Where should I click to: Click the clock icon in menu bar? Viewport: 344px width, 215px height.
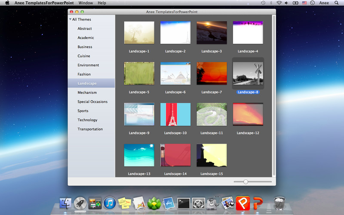point(313,3)
